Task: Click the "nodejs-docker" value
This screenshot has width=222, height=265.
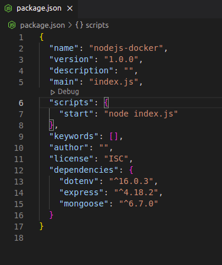Action: 126,49
